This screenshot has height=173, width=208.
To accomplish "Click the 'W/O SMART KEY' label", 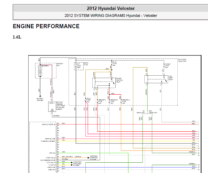I will [x=153, y=112].
